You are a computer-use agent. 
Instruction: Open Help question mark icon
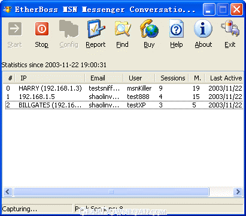(177, 29)
